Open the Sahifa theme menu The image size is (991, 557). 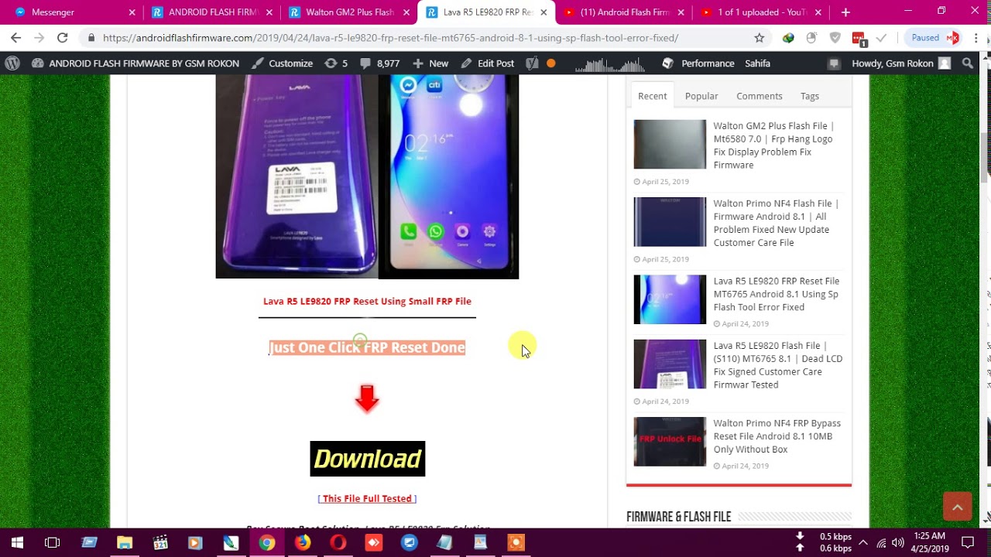pos(757,63)
